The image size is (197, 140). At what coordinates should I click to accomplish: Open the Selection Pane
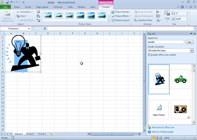point(143,20)
